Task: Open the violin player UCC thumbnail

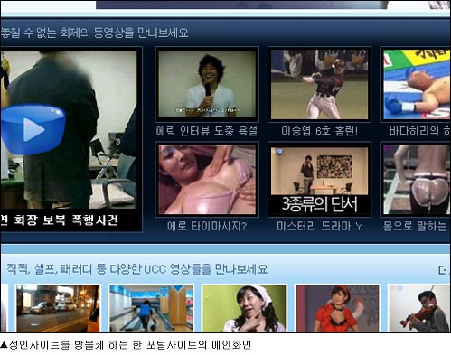Action: (419, 309)
